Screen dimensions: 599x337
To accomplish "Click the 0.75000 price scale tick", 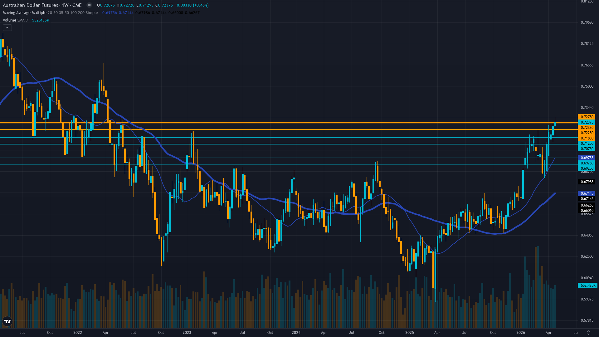I will click(x=587, y=86).
